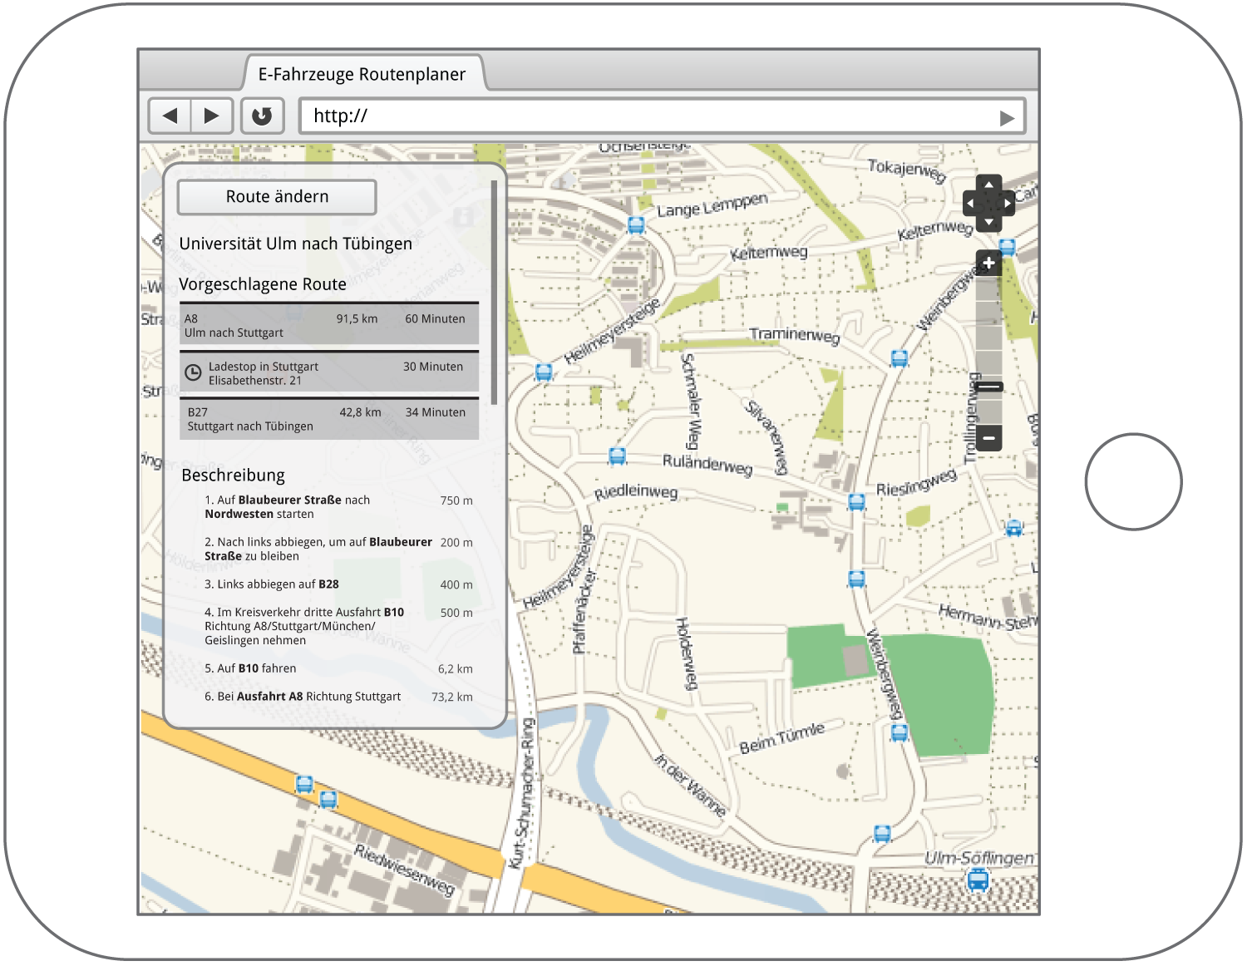Select the bus stop icon beside Ruländerweg

pos(617,456)
